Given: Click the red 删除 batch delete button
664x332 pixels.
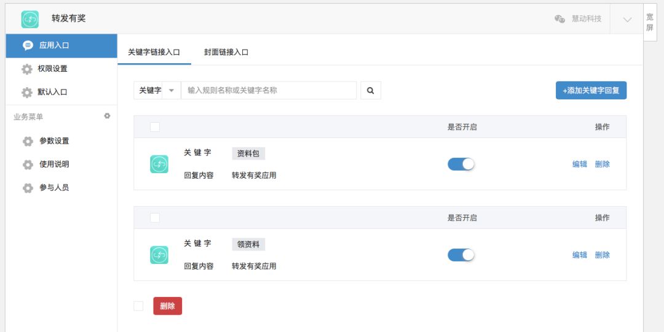Looking at the screenshot, I should [168, 306].
